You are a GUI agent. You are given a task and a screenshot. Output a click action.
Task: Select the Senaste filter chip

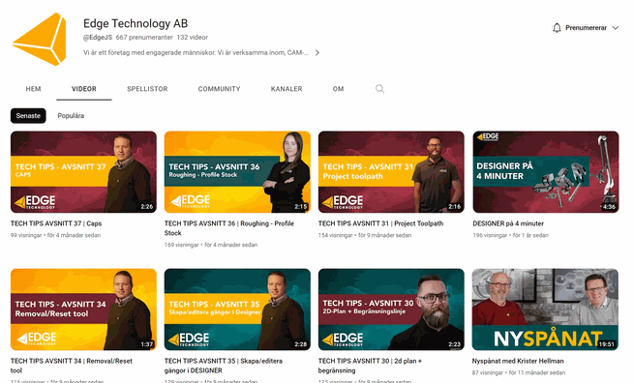(28, 115)
